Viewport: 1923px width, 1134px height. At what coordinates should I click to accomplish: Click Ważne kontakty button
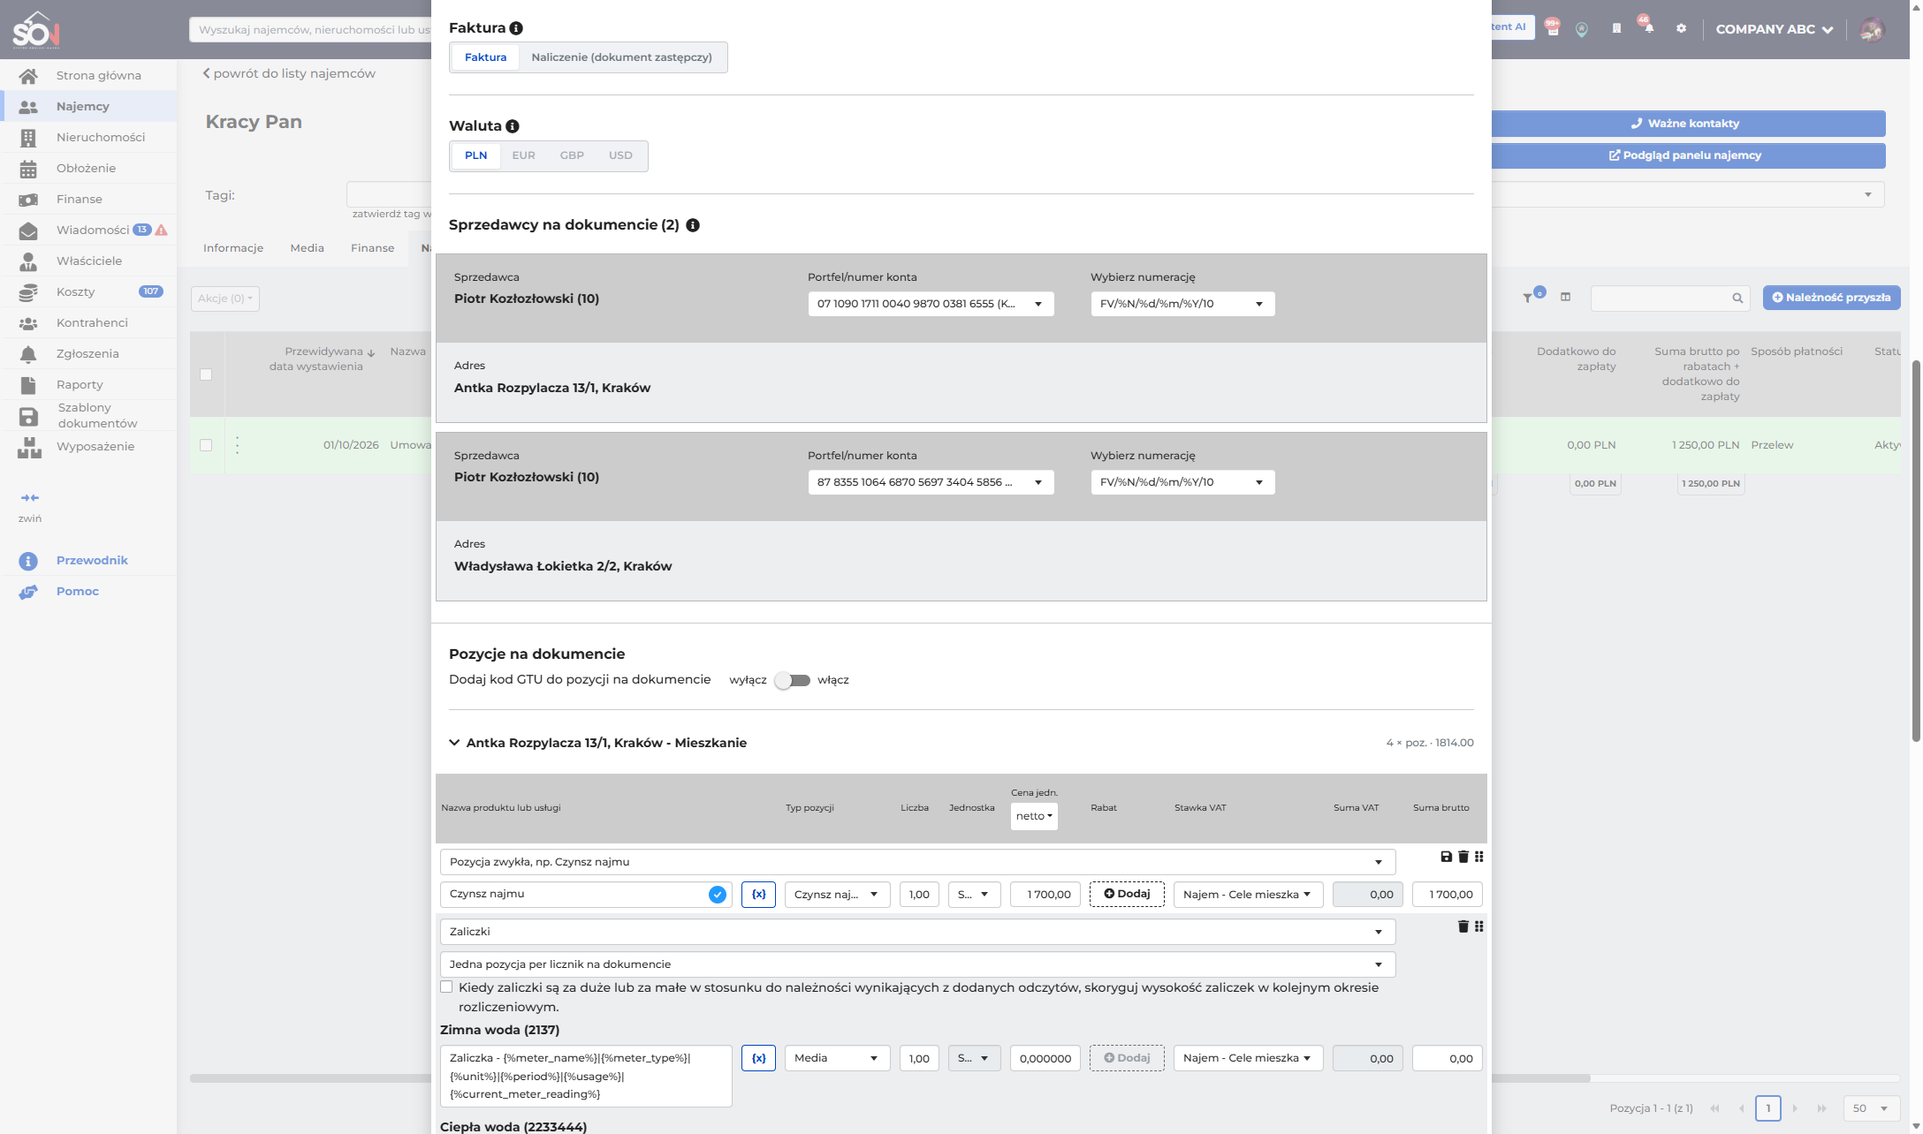1684,124
